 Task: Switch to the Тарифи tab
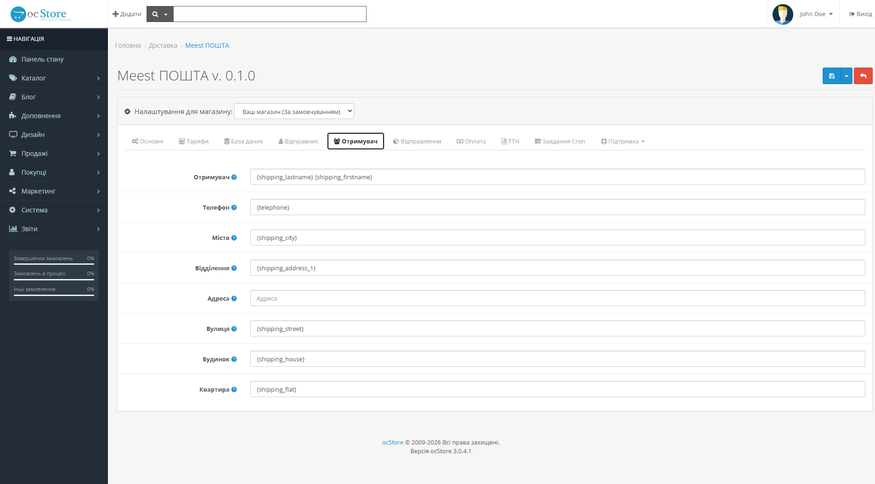tap(194, 142)
